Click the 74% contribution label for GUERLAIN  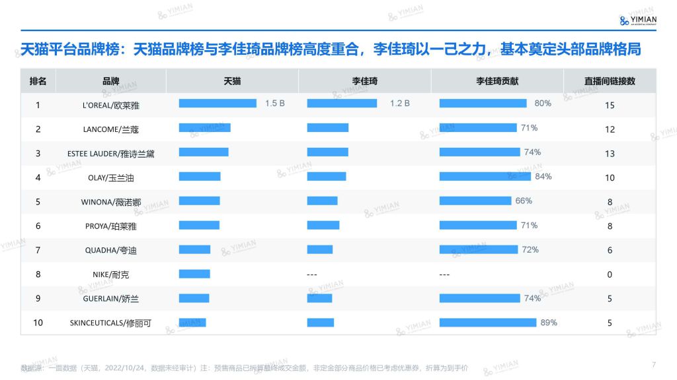tap(532, 298)
